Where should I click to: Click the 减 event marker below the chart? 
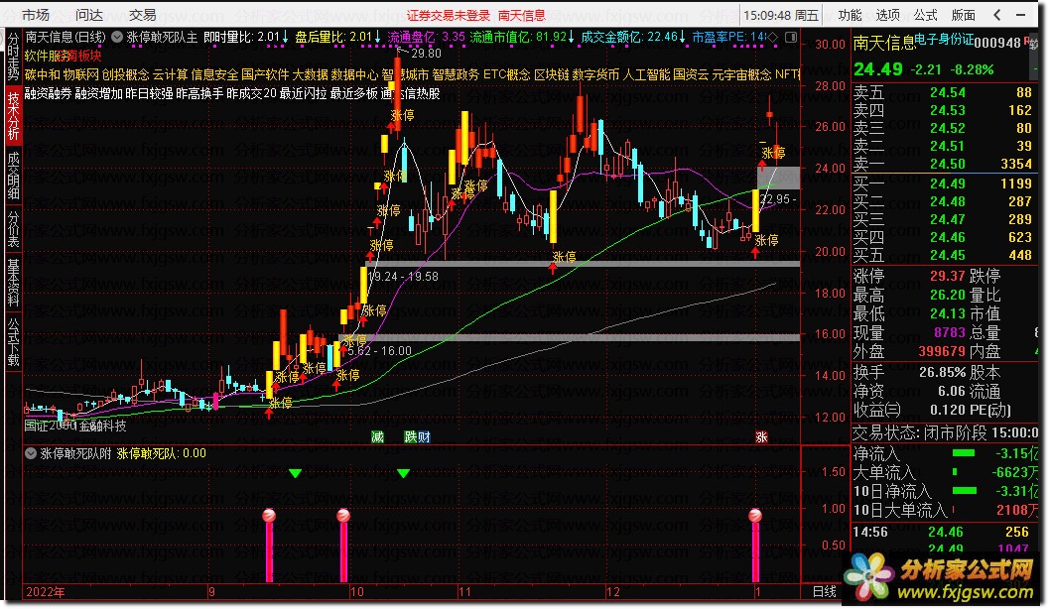(378, 437)
